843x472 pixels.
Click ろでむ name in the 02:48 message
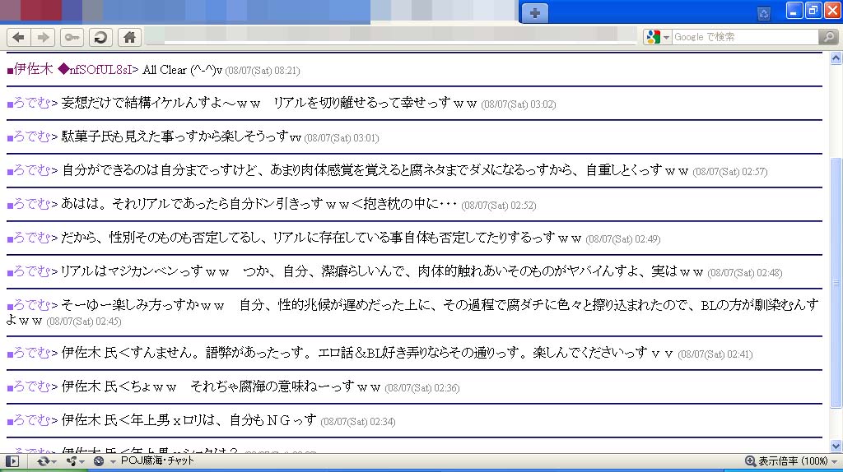(32, 271)
